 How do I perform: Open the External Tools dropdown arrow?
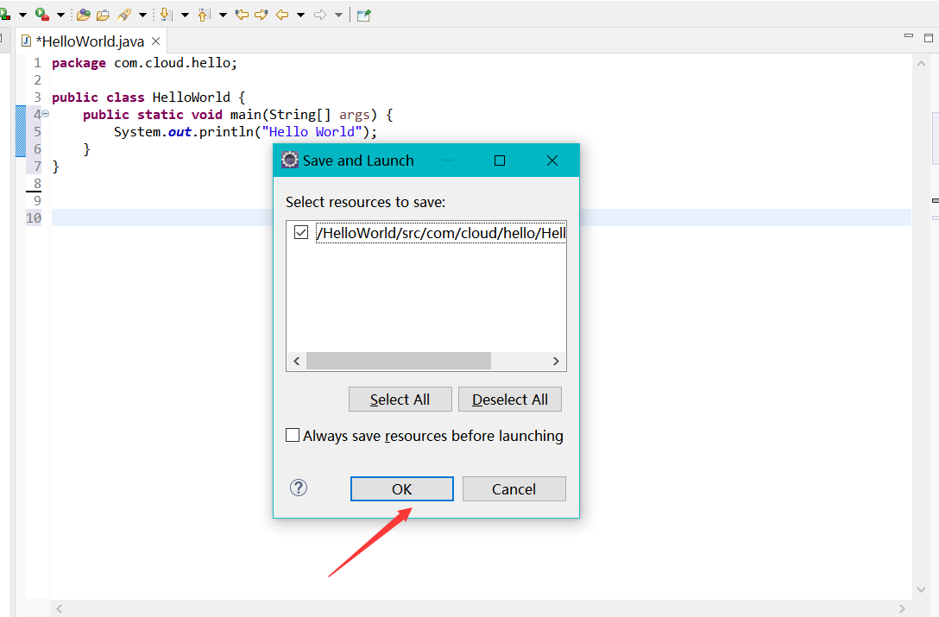60,15
